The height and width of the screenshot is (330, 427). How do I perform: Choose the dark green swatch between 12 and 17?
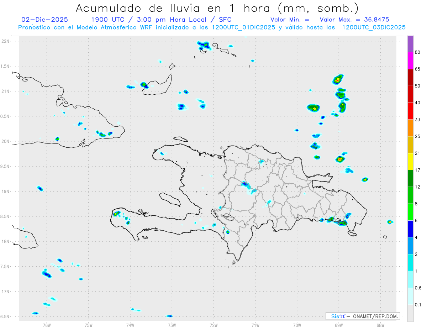click(410, 178)
